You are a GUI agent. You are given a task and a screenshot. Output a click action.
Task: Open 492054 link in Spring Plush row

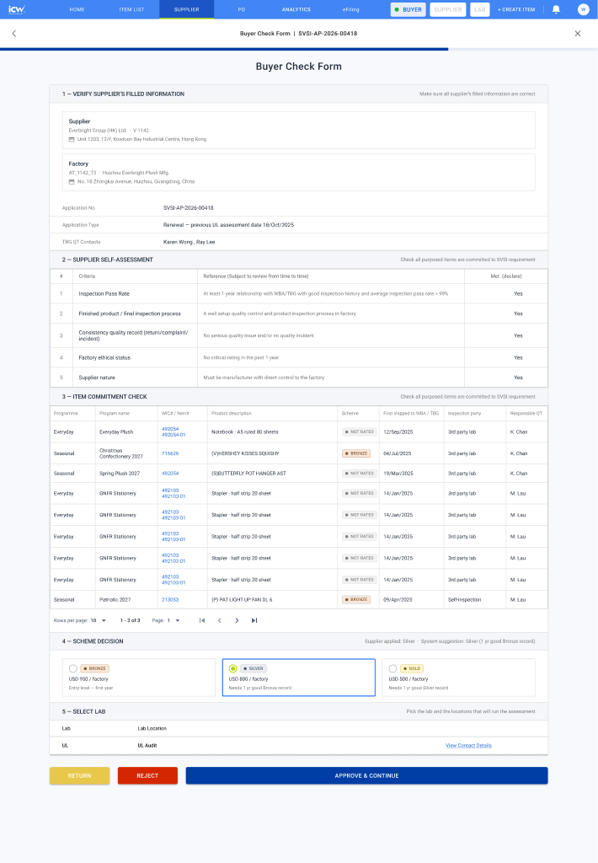click(170, 474)
